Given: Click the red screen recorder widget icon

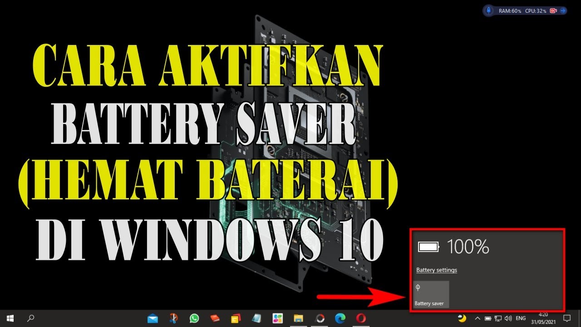Looking at the screenshot, I should tap(553, 11).
